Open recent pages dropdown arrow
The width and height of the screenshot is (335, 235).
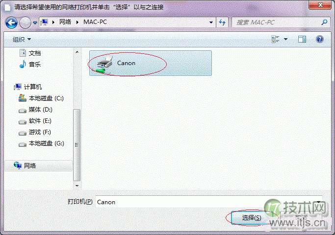(x=35, y=23)
